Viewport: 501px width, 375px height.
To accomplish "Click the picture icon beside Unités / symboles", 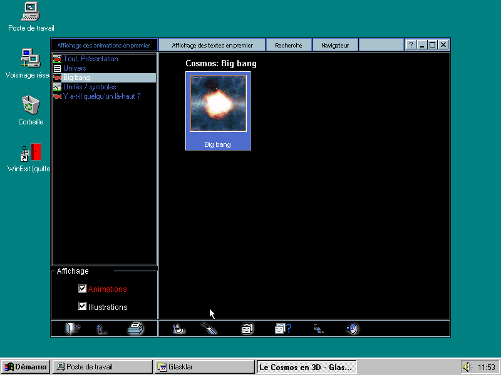I will point(57,87).
